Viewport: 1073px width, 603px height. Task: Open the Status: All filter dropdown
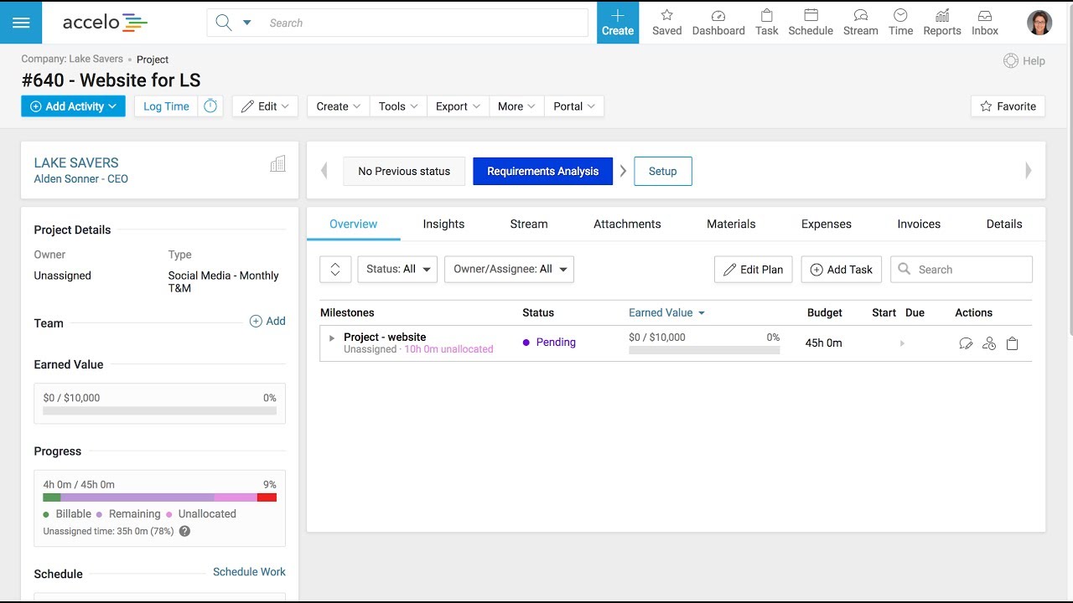tap(397, 269)
